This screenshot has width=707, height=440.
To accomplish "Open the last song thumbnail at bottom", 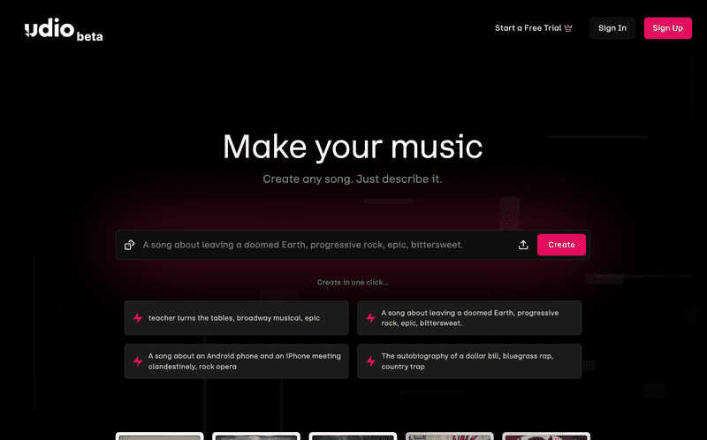I will pos(546,436).
